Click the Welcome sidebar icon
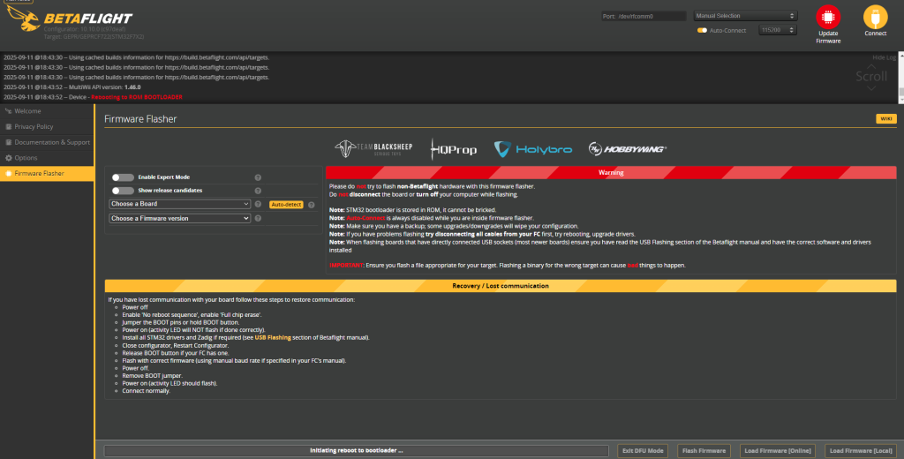 pos(8,110)
